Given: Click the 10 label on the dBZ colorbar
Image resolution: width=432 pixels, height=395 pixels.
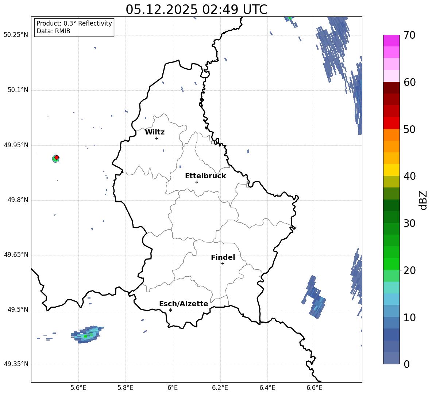Looking at the screenshot, I should pyautogui.click(x=409, y=318).
